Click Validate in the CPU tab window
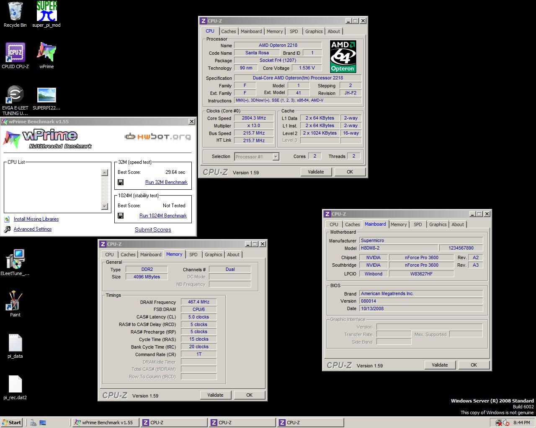Viewport: 536px width, 428px height. (316, 172)
